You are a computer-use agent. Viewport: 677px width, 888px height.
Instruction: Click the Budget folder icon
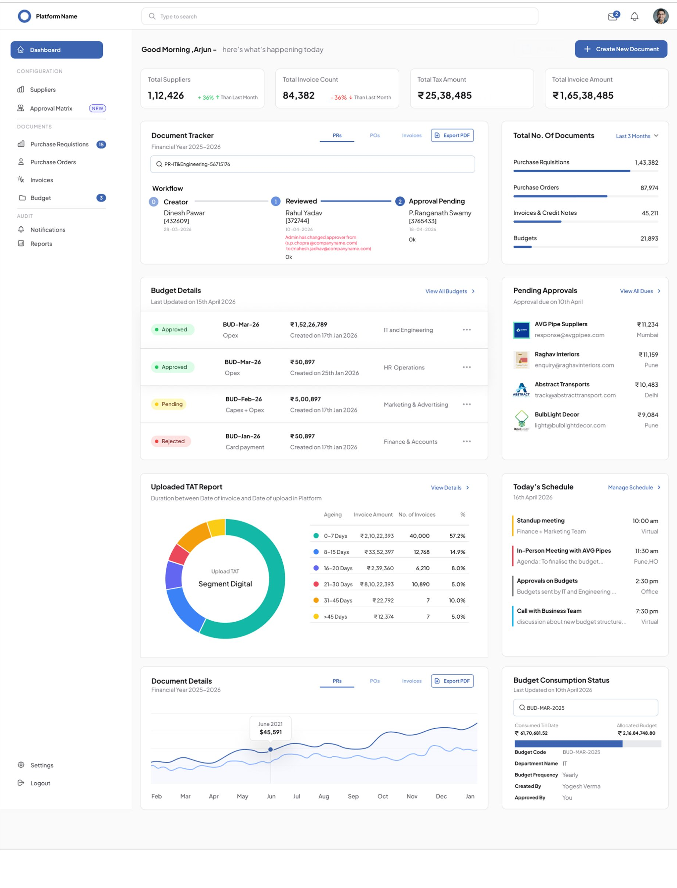point(22,197)
